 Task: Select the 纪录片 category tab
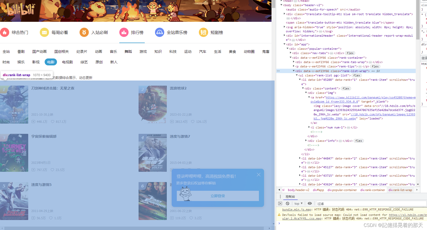point(82,52)
